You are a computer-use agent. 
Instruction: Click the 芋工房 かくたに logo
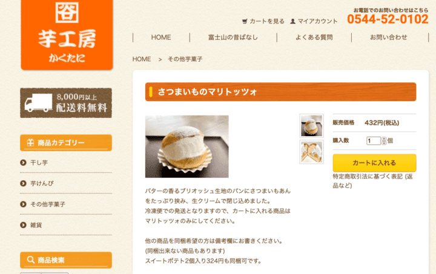click(67, 34)
